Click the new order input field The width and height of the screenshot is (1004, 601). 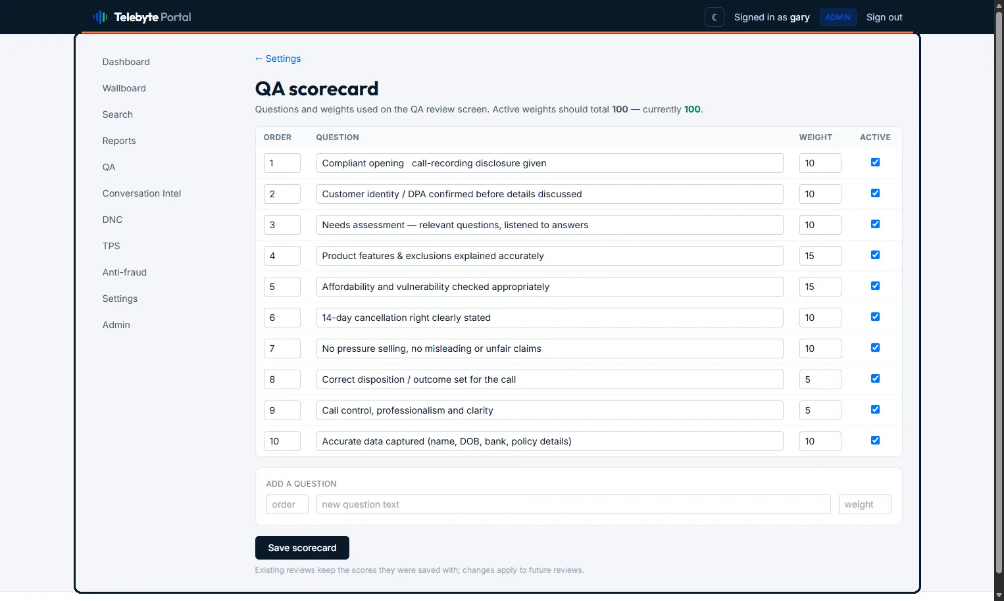(287, 504)
